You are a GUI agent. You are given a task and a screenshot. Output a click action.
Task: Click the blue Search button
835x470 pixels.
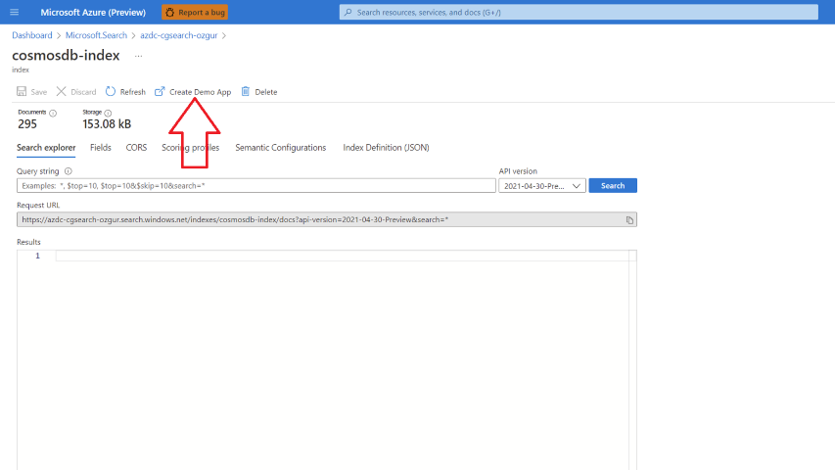tap(613, 185)
